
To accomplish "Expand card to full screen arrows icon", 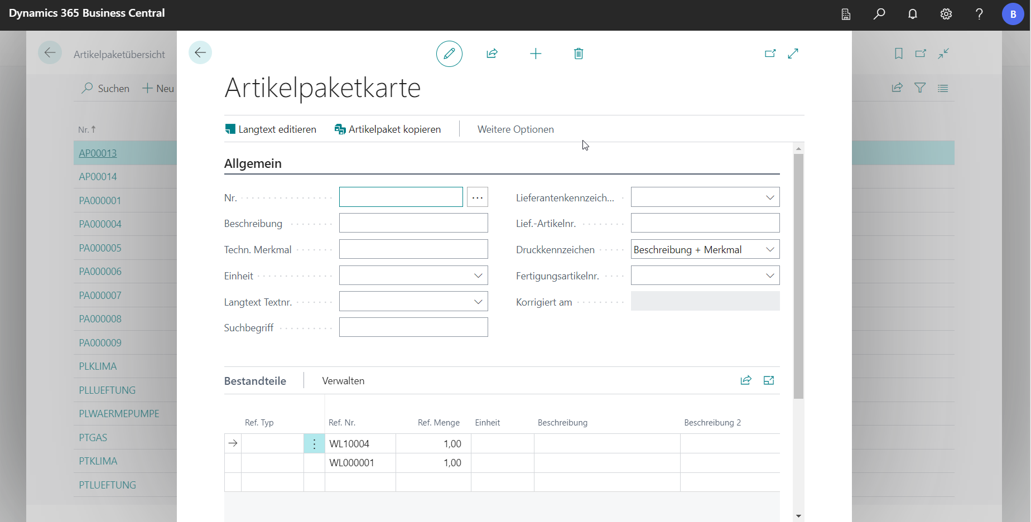I will [793, 54].
